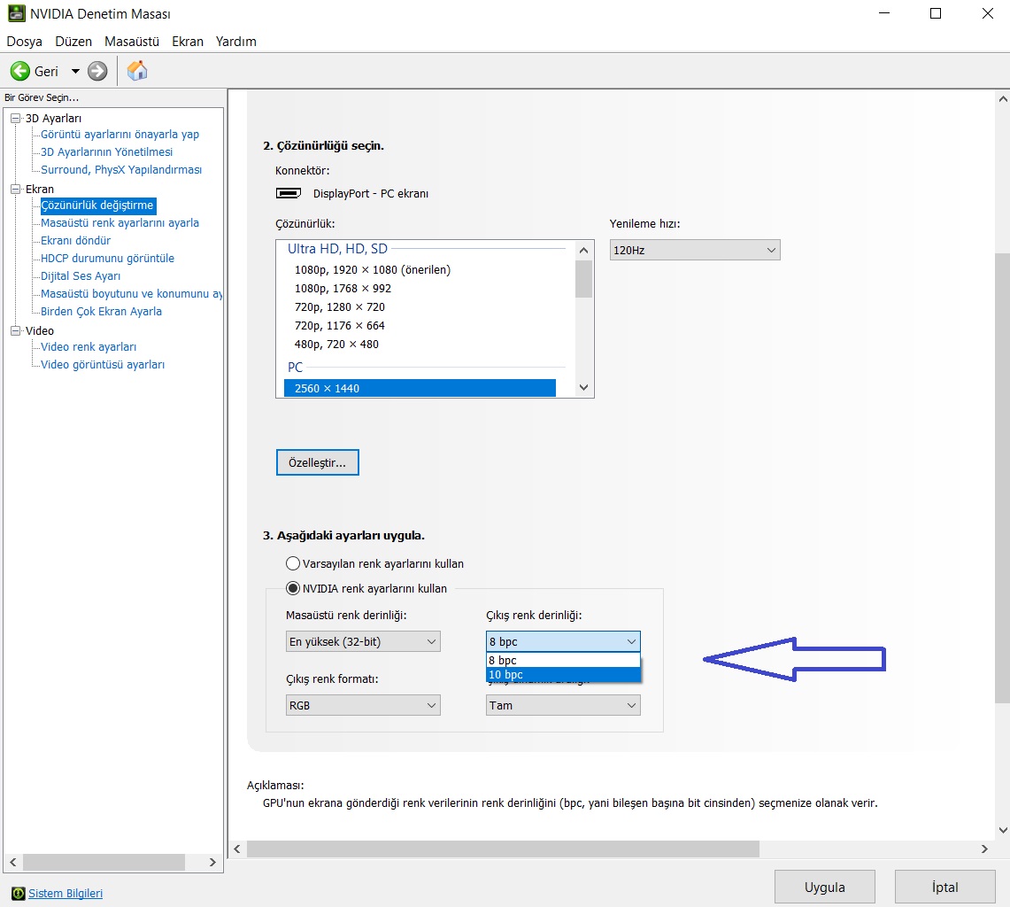
Task: Go to Görüntü ayarlarını önayarla yap
Action: pos(120,134)
